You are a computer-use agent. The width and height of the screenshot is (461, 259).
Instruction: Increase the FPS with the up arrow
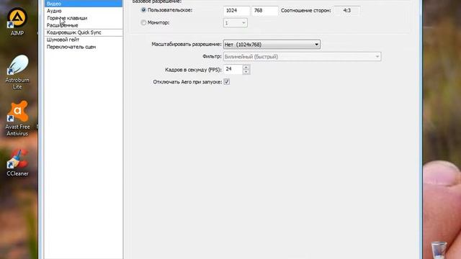click(246, 67)
